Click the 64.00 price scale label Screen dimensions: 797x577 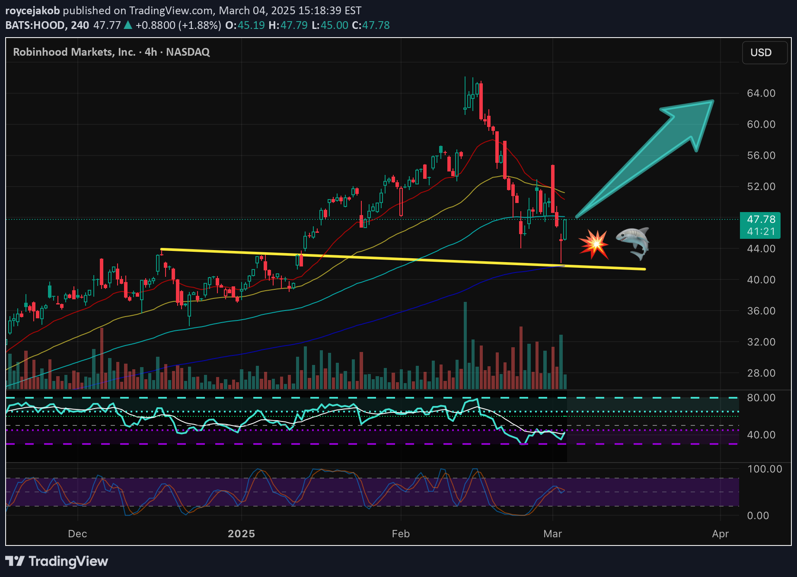click(x=761, y=93)
